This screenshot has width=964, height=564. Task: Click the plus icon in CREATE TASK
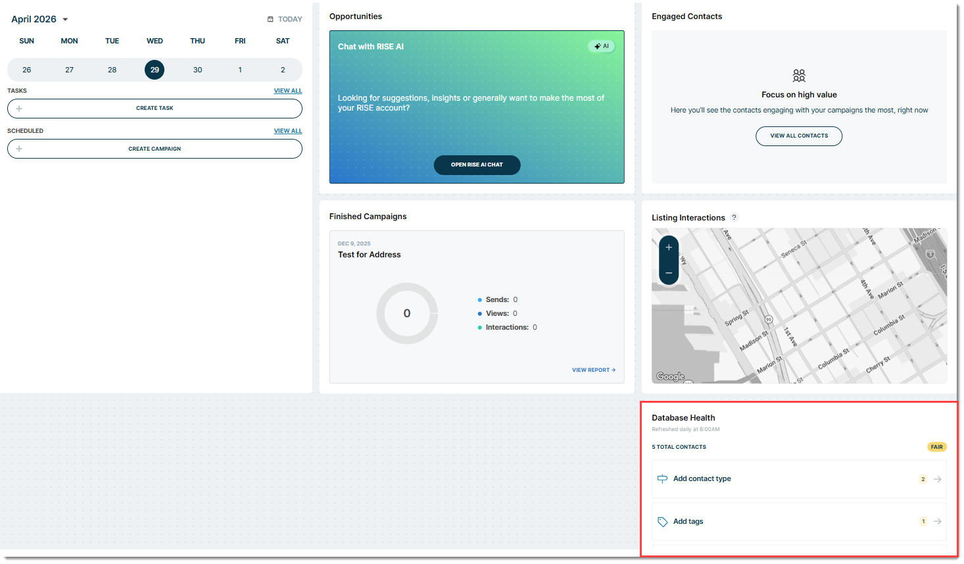pyautogui.click(x=19, y=109)
